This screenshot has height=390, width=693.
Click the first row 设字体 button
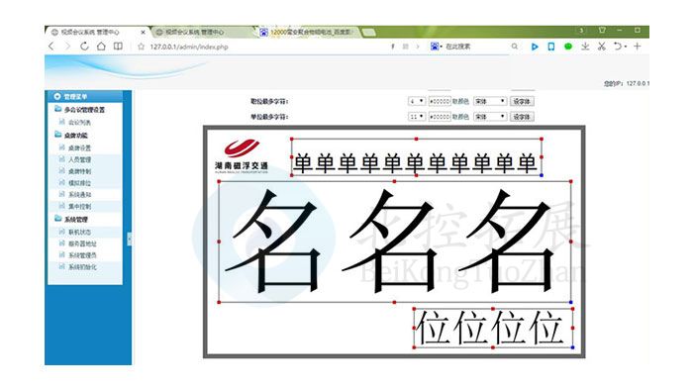point(522,101)
